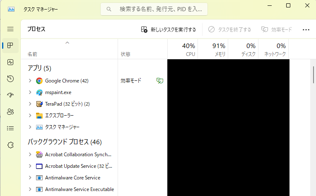
Task: Open the Services sidebar page
Action: pyautogui.click(x=10, y=145)
